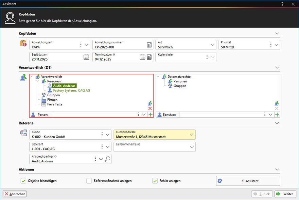The height and width of the screenshot is (200, 299).
Task: Click magnifier icon next to Ansprechpartner
Action: (x=108, y=159)
